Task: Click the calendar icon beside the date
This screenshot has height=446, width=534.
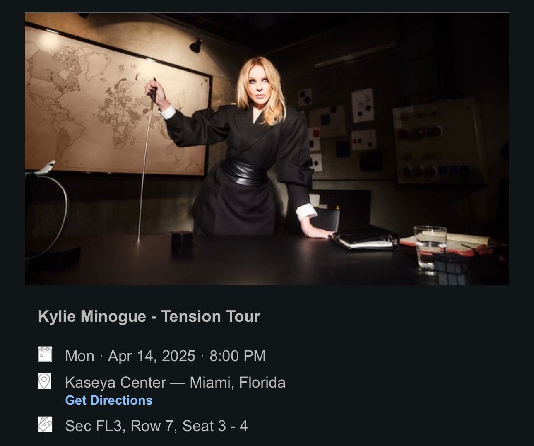Action: click(45, 355)
